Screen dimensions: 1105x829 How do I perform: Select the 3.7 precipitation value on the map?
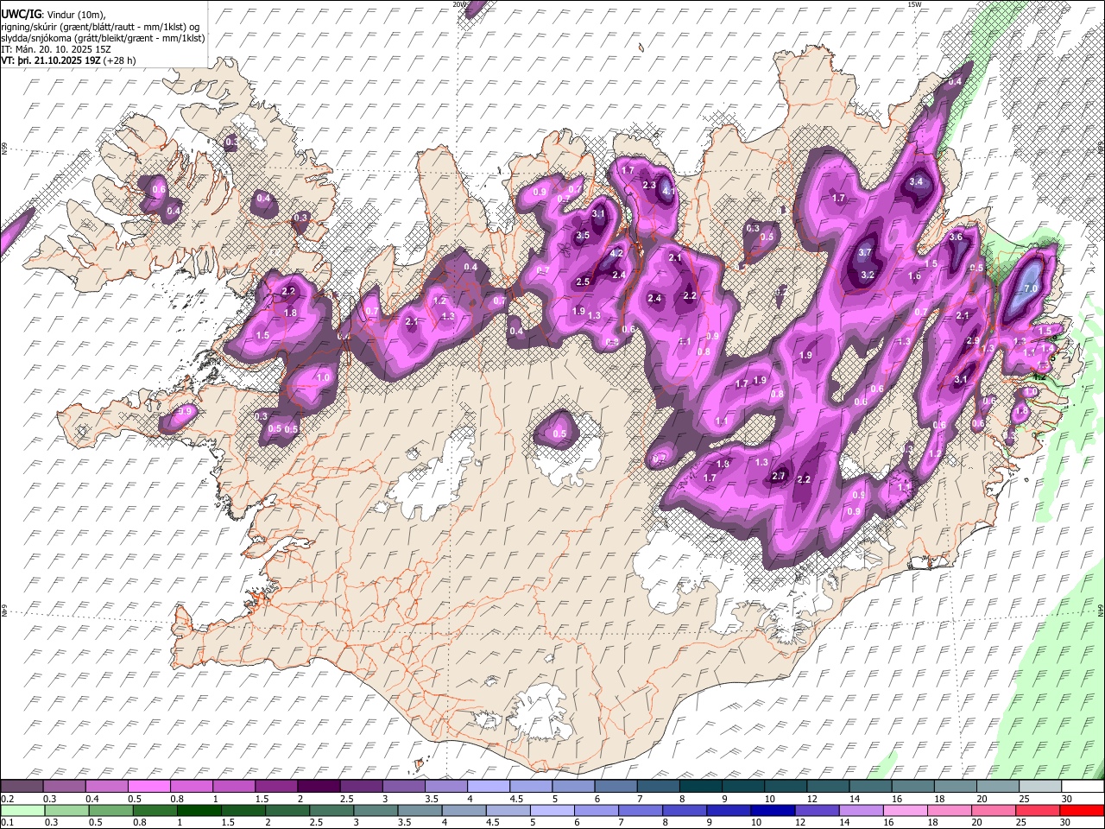867,253
